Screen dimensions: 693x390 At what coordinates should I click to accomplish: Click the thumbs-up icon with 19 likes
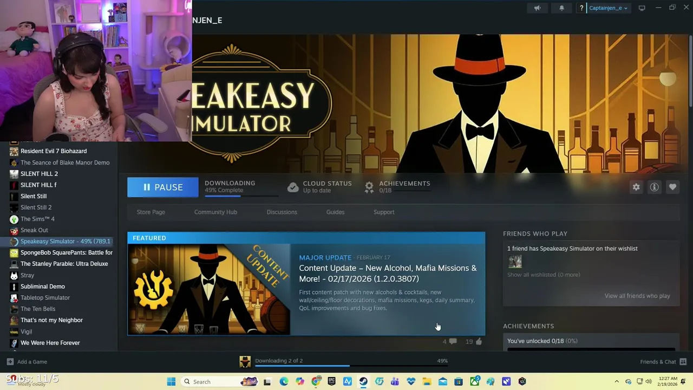tap(479, 341)
